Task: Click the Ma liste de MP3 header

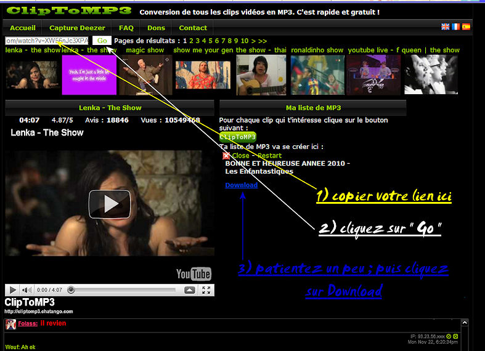Action: [313, 108]
